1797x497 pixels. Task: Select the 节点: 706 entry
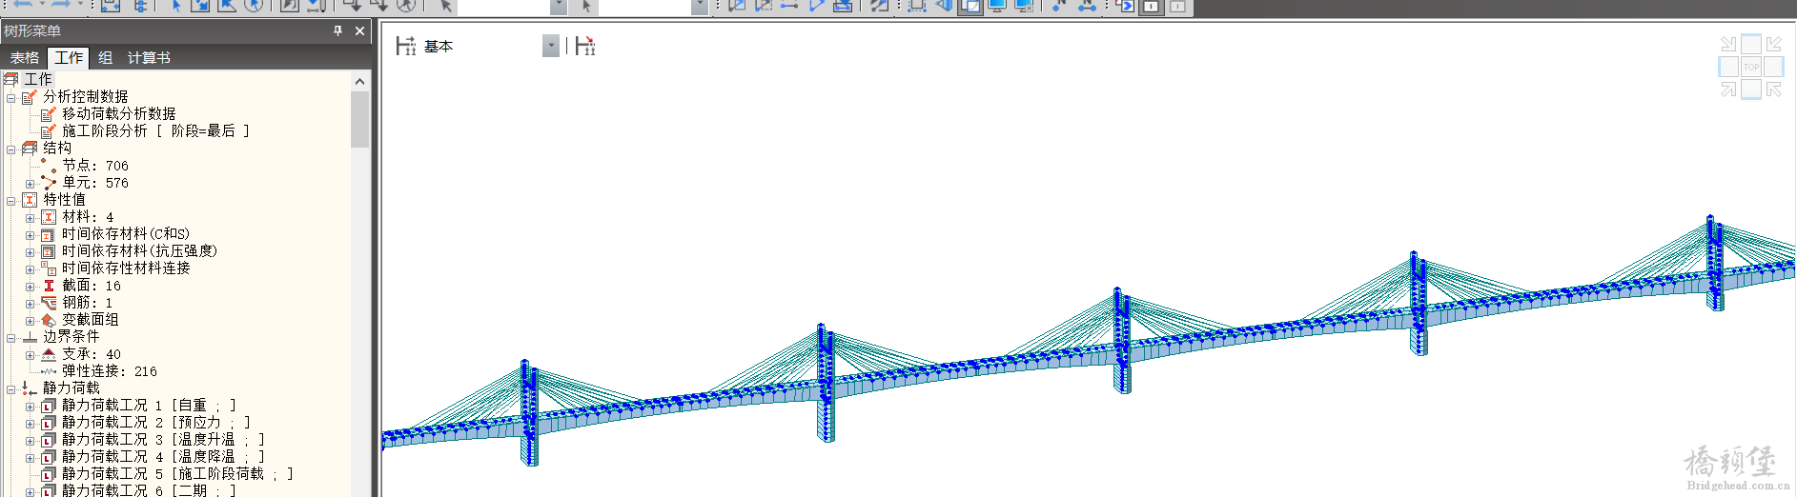(x=95, y=165)
